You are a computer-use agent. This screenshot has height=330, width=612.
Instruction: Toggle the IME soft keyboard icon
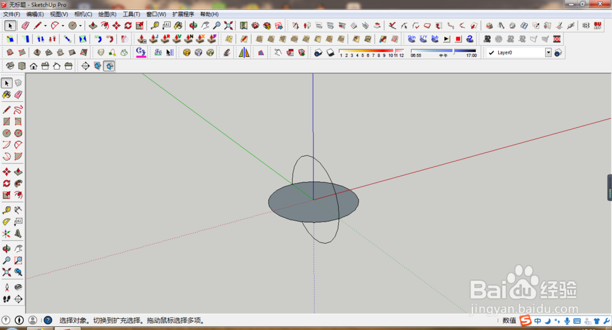tap(577, 321)
